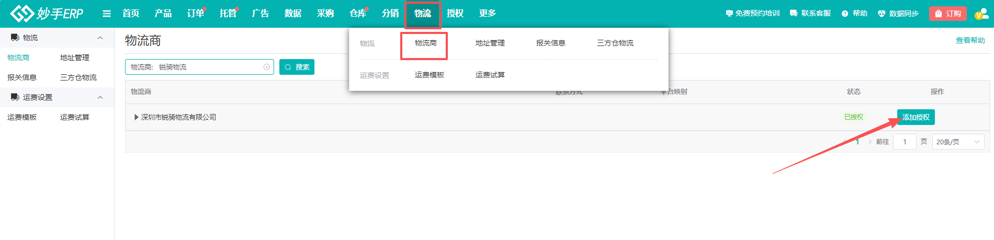Open the 授权 menu
The width and height of the screenshot is (994, 240).
pyautogui.click(x=455, y=14)
